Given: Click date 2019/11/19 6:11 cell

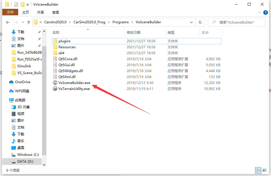Looking at the screenshot, I should click(140, 89).
